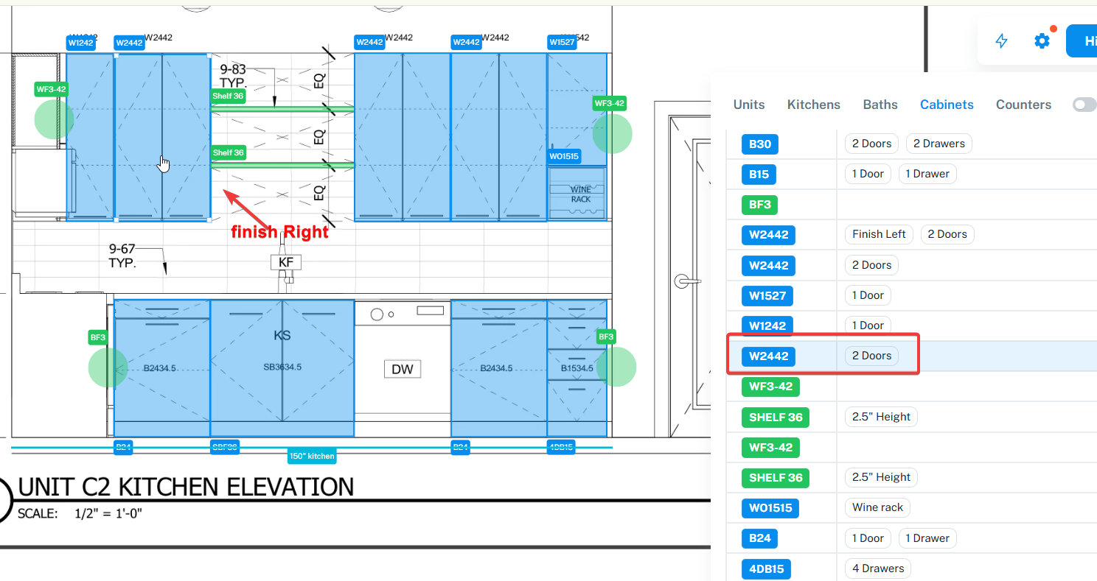Image resolution: width=1097 pixels, height=581 pixels.
Task: Click the 1 Door chip on W1527 row
Action: [868, 295]
